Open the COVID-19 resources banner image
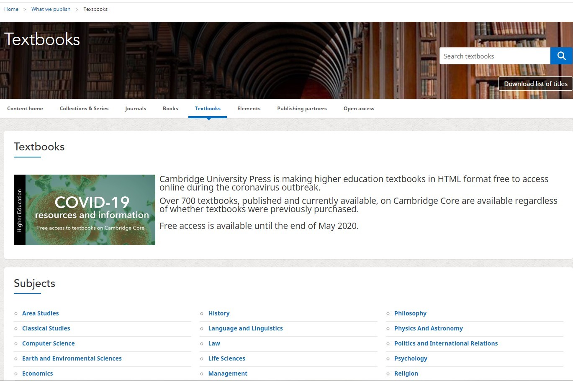This screenshot has width=573, height=381. point(85,210)
